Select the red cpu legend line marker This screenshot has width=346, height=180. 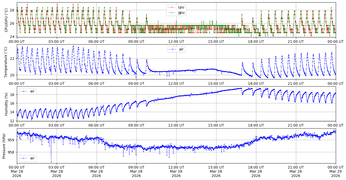pos(172,7)
